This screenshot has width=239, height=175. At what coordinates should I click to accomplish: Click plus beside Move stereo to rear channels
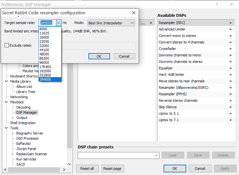coord(231,81)
